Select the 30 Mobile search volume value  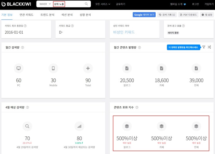[x=53, y=80]
